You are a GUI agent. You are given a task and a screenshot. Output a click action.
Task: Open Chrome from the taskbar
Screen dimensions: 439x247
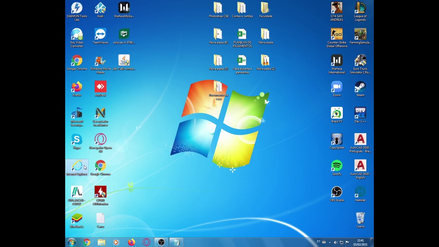(x=87, y=243)
